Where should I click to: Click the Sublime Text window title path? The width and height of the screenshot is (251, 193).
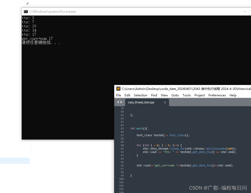186,89
